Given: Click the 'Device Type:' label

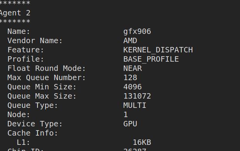Looking at the screenshot, I should [x=35, y=124].
